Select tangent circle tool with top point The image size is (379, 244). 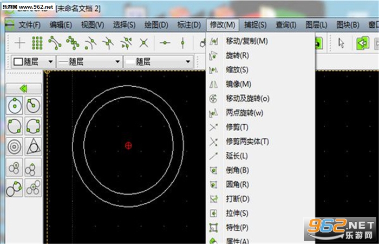tap(33, 167)
